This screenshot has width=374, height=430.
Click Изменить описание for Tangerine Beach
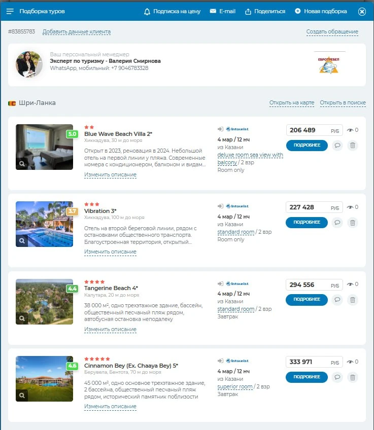tap(110, 329)
